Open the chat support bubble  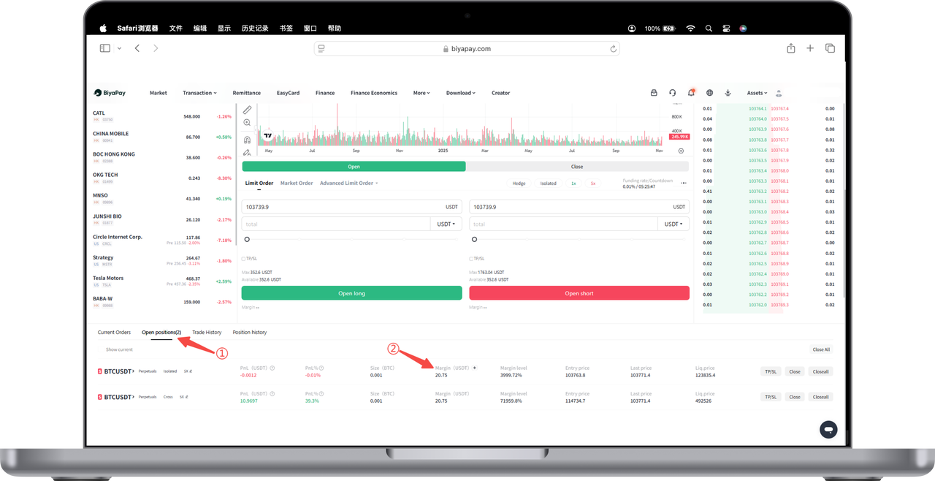click(828, 430)
